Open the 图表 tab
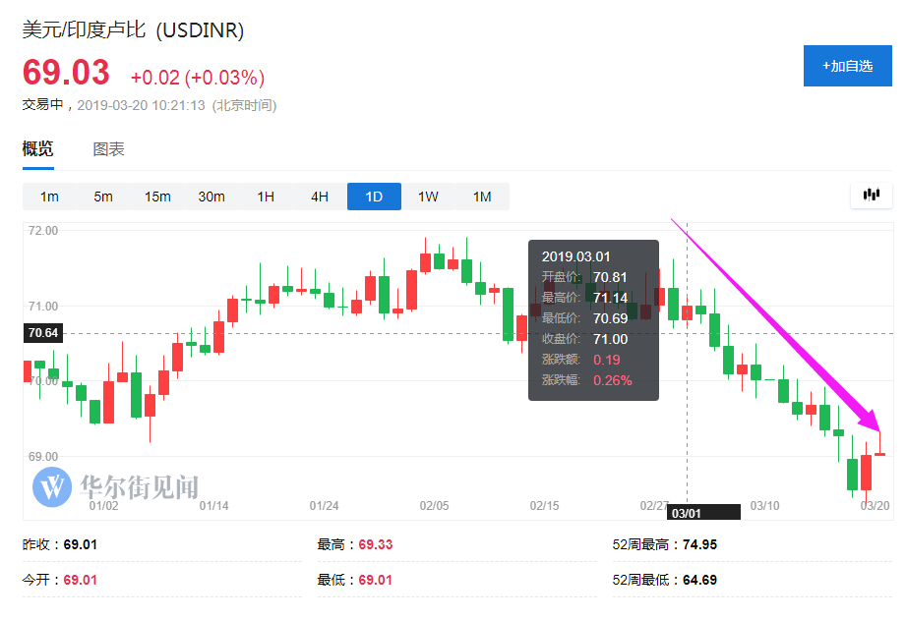 [x=108, y=149]
